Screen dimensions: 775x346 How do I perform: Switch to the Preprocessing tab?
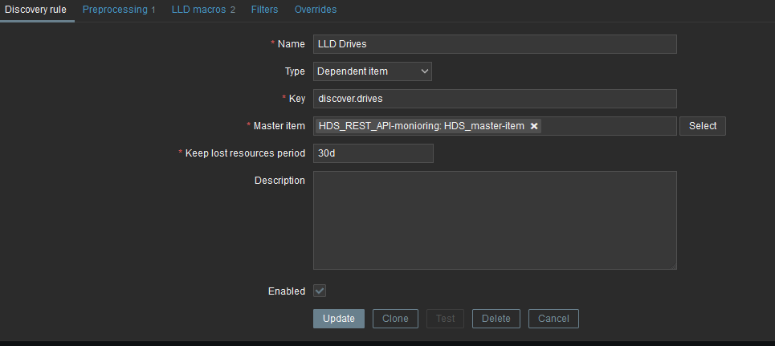tap(120, 10)
